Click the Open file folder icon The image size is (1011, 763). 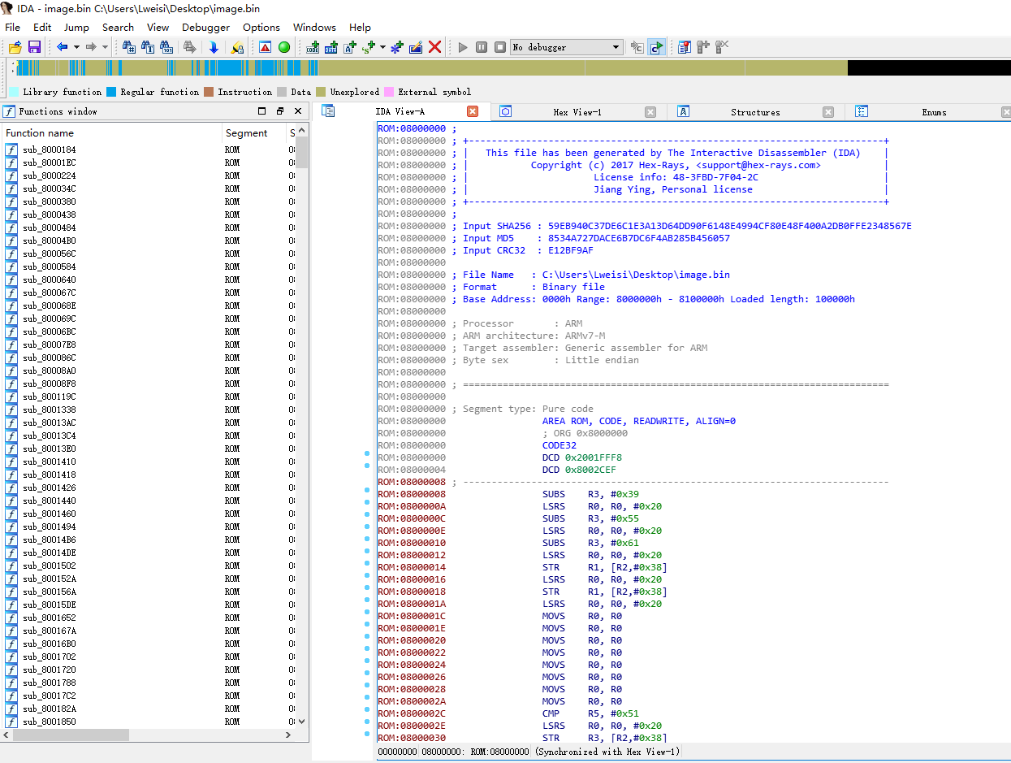[15, 47]
